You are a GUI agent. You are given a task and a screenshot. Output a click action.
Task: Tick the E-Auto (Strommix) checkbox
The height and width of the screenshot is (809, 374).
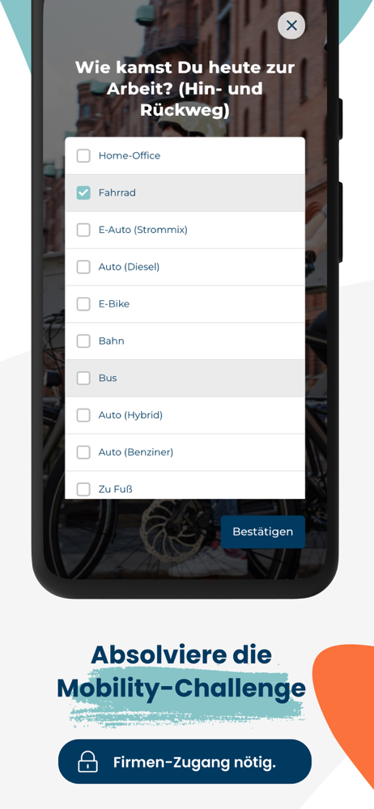click(83, 230)
